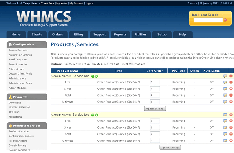
Task: Open the Orders tab
Action: tap(57, 34)
